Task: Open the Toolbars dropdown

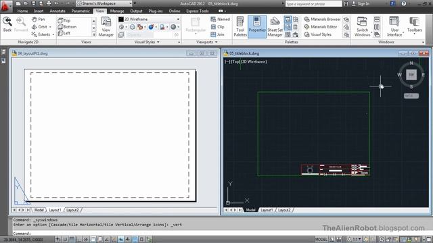Action: (x=415, y=26)
